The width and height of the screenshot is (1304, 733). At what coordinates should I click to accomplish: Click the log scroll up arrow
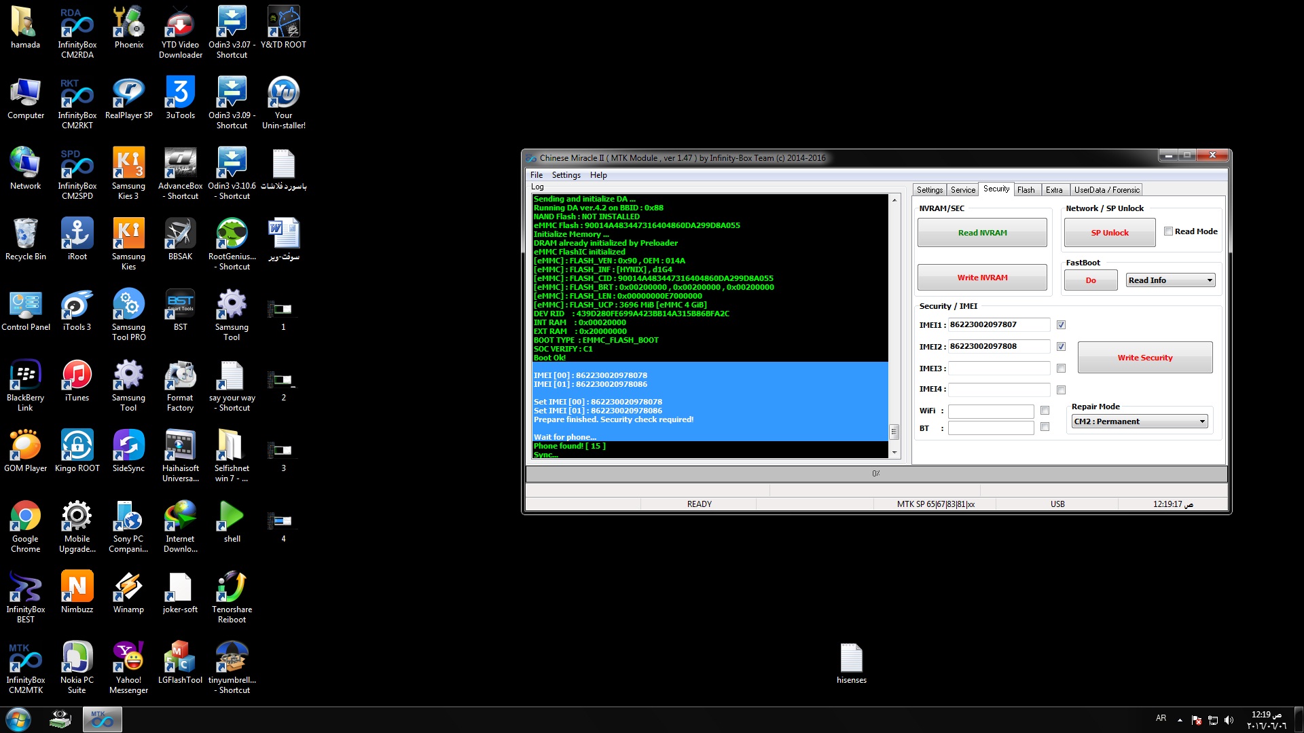point(894,200)
